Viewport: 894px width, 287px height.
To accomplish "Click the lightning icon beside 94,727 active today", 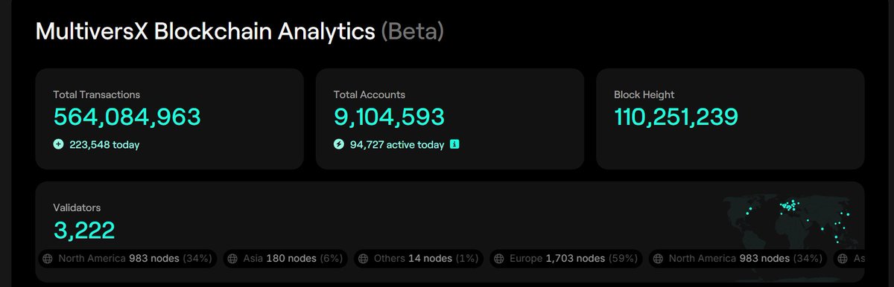I will tap(339, 145).
